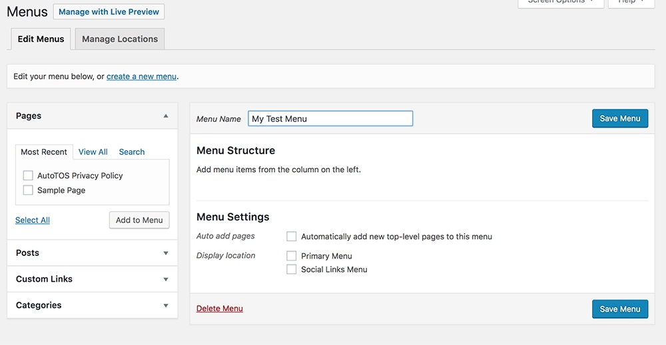Image resolution: width=666 pixels, height=345 pixels.
Task: Show the Most Recent pages tab
Action: 44,152
